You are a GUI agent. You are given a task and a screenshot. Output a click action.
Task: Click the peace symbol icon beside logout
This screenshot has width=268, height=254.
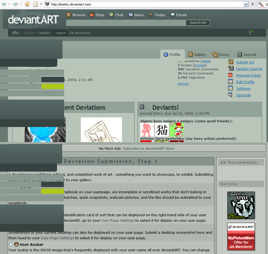click(x=54, y=33)
